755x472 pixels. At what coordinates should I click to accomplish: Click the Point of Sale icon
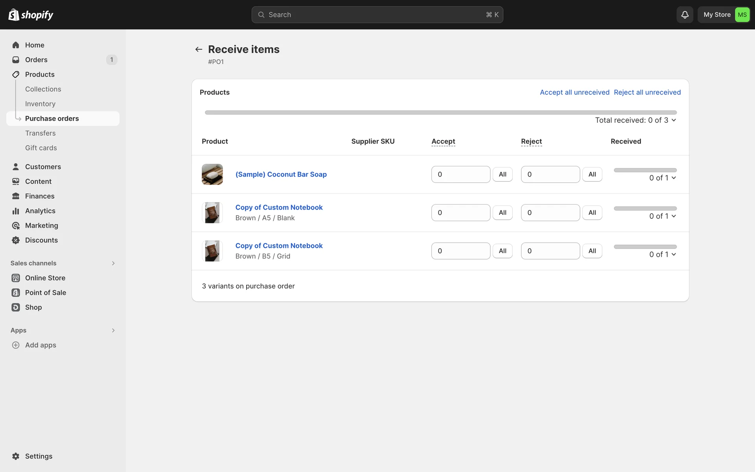pyautogui.click(x=16, y=293)
